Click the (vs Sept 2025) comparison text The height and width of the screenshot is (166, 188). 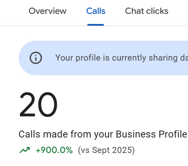(x=106, y=150)
